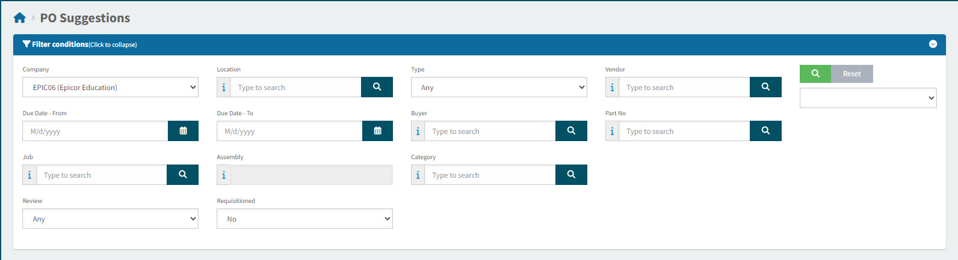Open the Due Date - From calendar picker
958x260 pixels.
(183, 131)
